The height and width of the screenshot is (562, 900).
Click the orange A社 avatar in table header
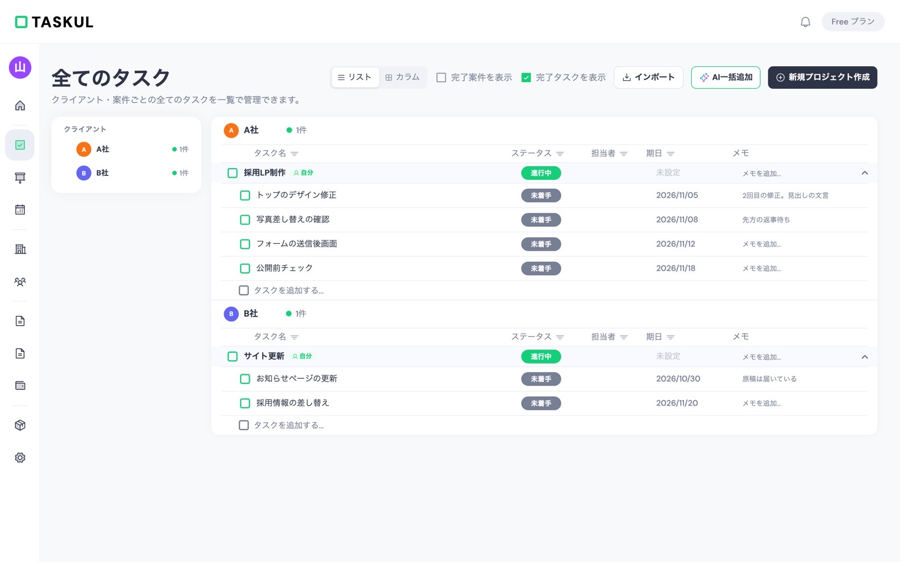pyautogui.click(x=231, y=130)
